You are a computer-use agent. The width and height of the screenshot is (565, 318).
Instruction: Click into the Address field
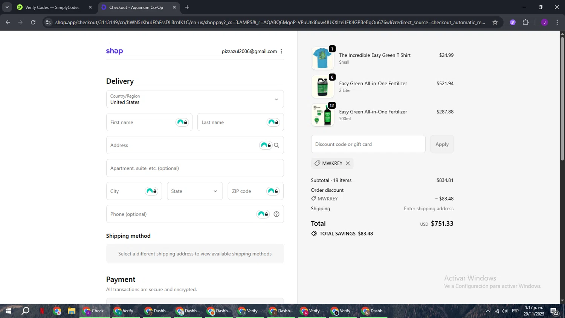click(195, 145)
